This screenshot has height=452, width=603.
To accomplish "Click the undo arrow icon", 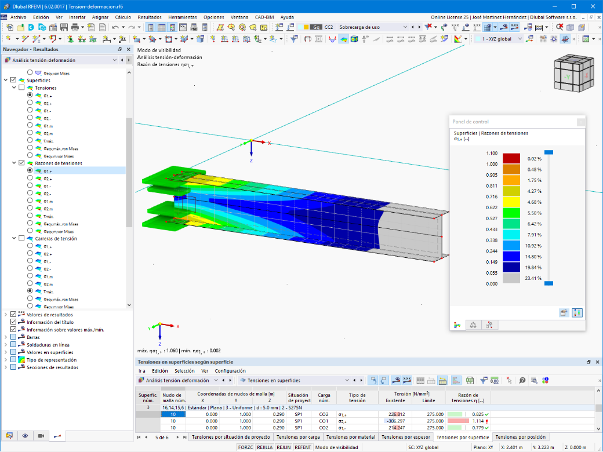I will pos(115,27).
